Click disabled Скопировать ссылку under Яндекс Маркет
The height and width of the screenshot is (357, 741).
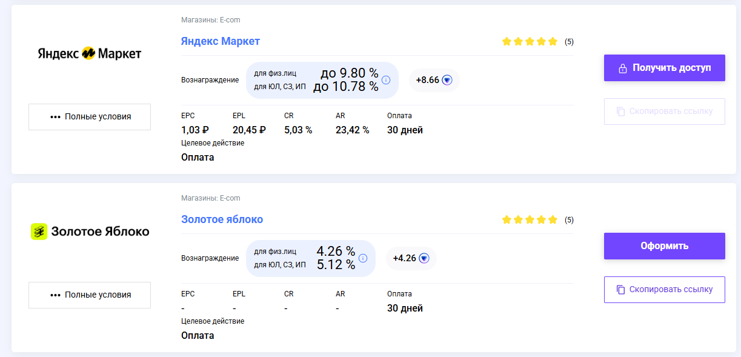(x=665, y=112)
